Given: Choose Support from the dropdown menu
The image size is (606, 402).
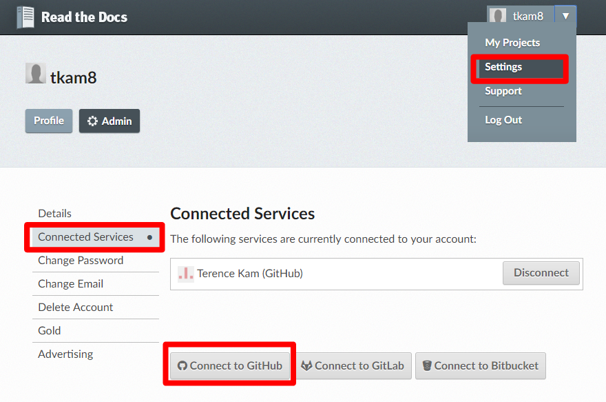Looking at the screenshot, I should point(503,91).
